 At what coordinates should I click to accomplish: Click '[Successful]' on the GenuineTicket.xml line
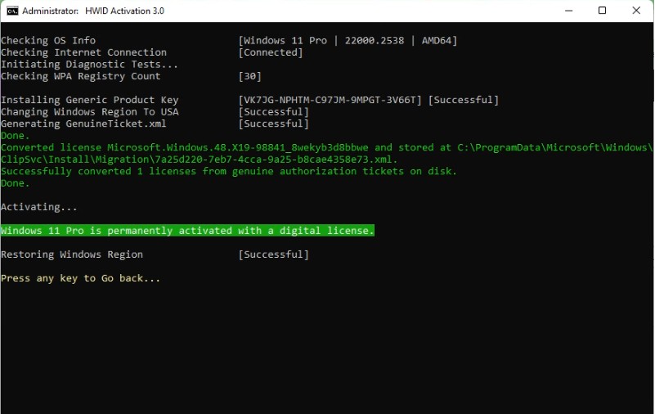click(x=274, y=124)
